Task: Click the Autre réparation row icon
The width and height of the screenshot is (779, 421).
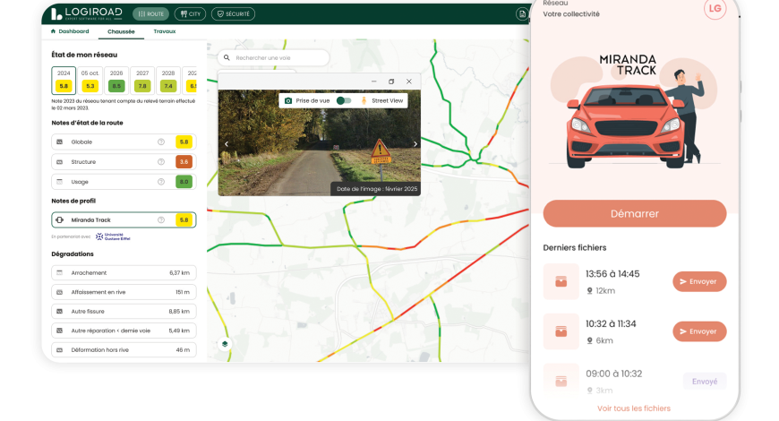Action: [60, 331]
